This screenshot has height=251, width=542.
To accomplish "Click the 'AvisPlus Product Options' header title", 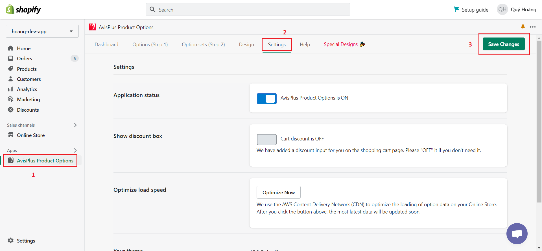I will coord(126,27).
